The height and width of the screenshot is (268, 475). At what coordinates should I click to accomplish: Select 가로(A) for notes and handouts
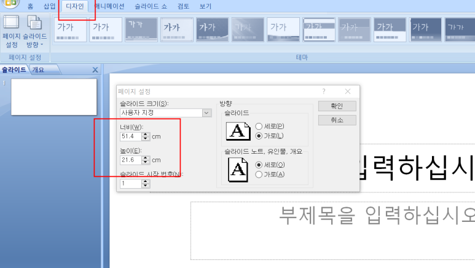click(270, 175)
